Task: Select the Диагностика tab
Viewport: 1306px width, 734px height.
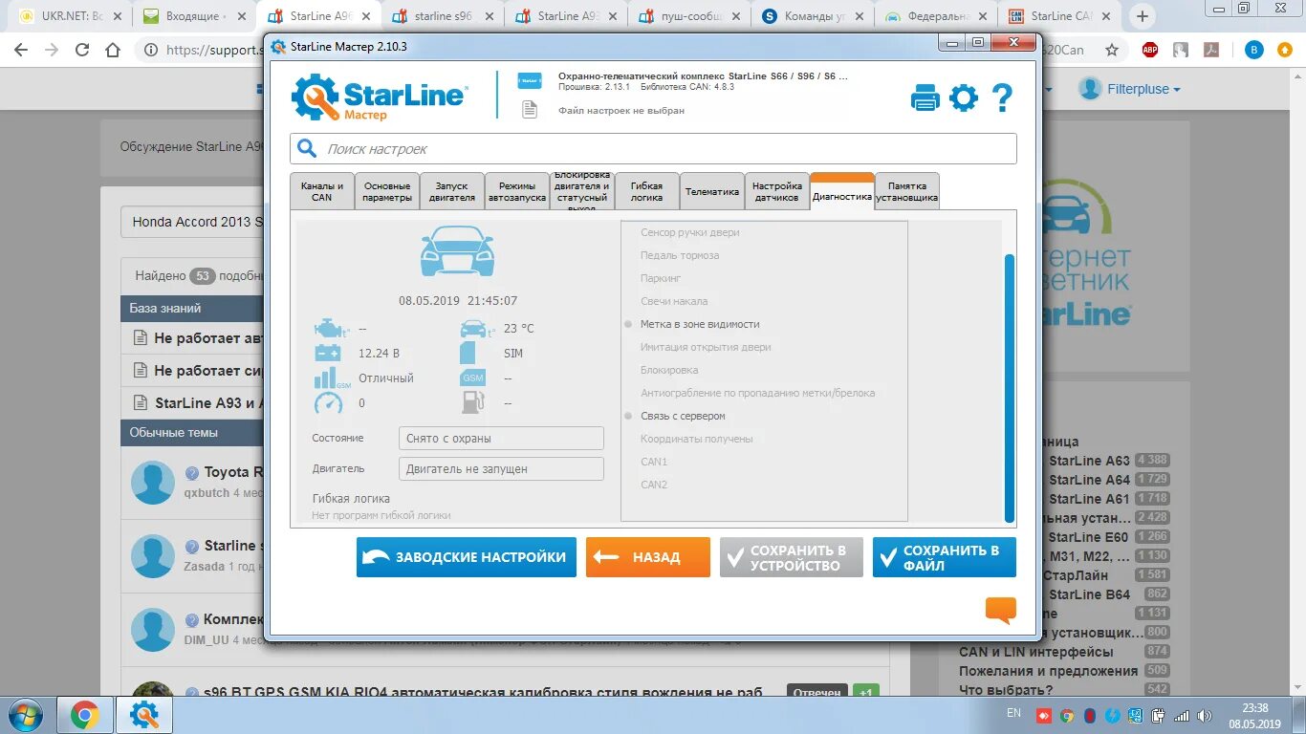Action: point(842,191)
